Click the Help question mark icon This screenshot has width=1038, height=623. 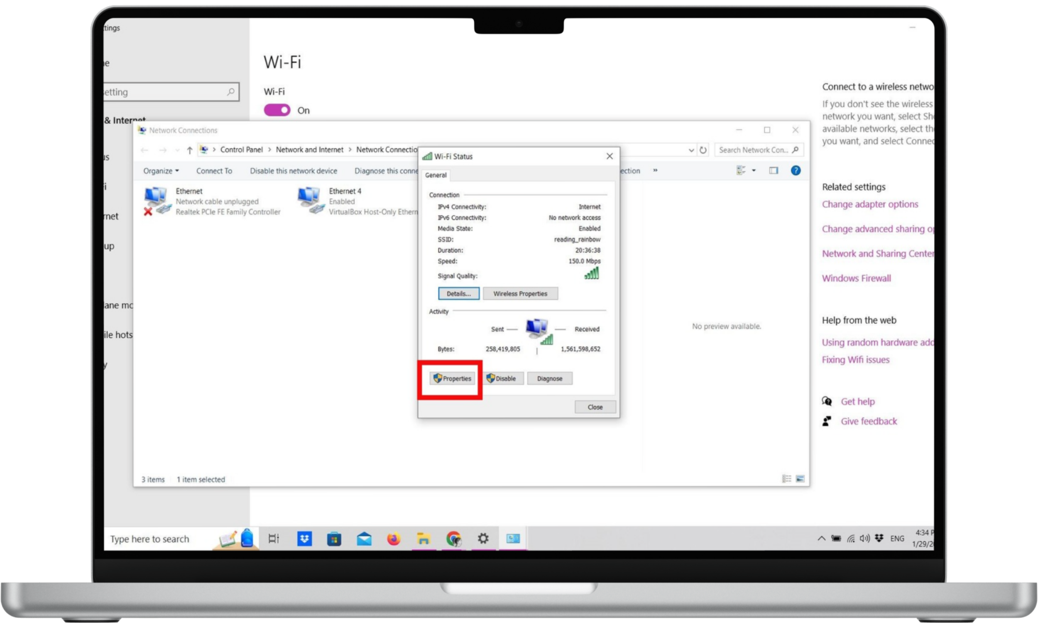(795, 170)
